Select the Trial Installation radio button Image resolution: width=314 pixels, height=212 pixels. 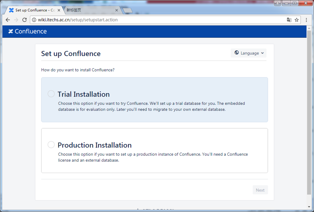pyautogui.click(x=51, y=94)
